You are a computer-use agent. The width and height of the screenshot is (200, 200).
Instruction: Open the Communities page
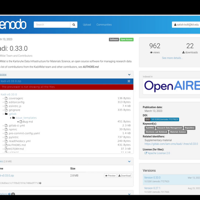tap(104, 25)
